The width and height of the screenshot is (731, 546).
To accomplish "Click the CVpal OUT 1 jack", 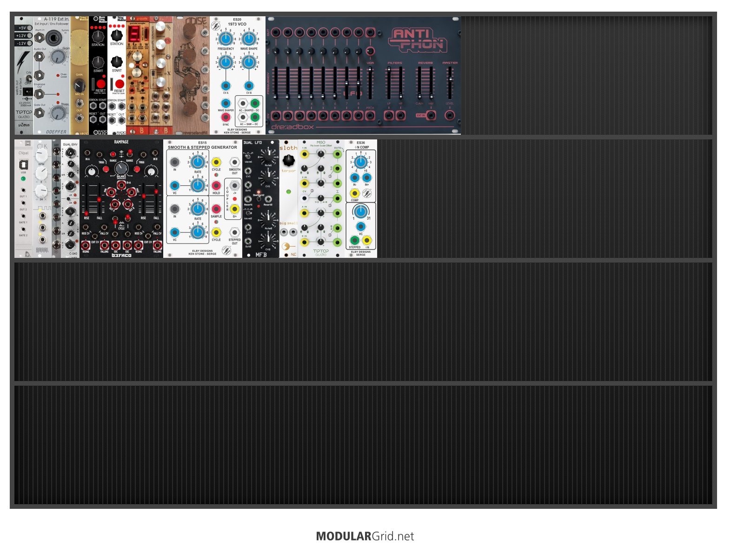I will (x=23, y=190).
